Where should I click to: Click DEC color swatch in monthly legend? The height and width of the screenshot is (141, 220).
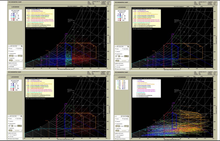point(123,88)
